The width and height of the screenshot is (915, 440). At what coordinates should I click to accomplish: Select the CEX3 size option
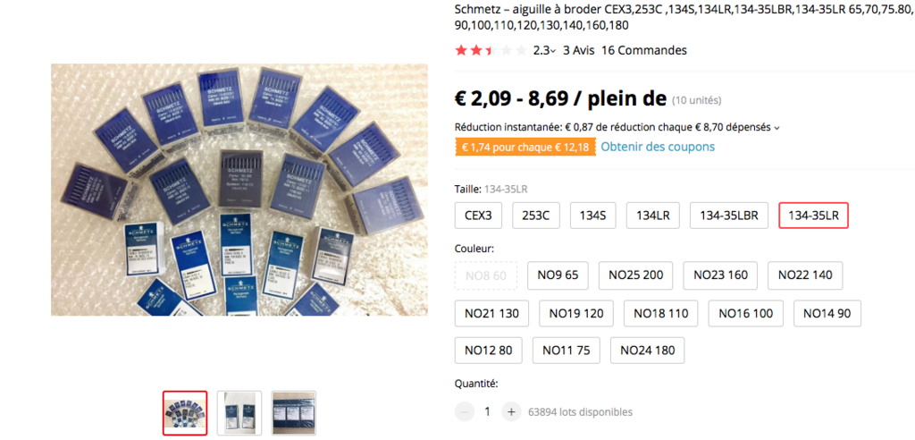479,216
